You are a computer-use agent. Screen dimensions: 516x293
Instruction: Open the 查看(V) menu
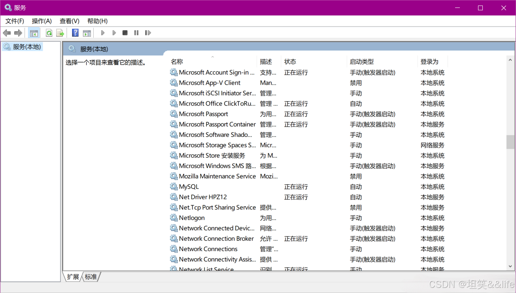pos(70,21)
